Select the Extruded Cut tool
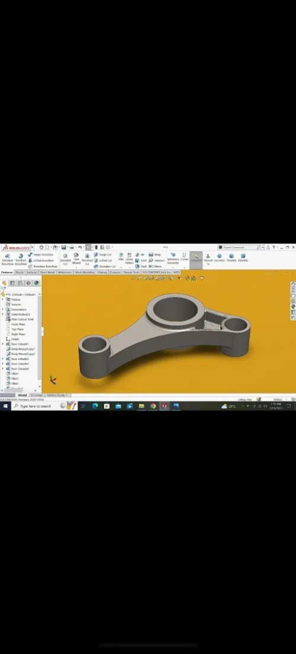 coord(65,259)
